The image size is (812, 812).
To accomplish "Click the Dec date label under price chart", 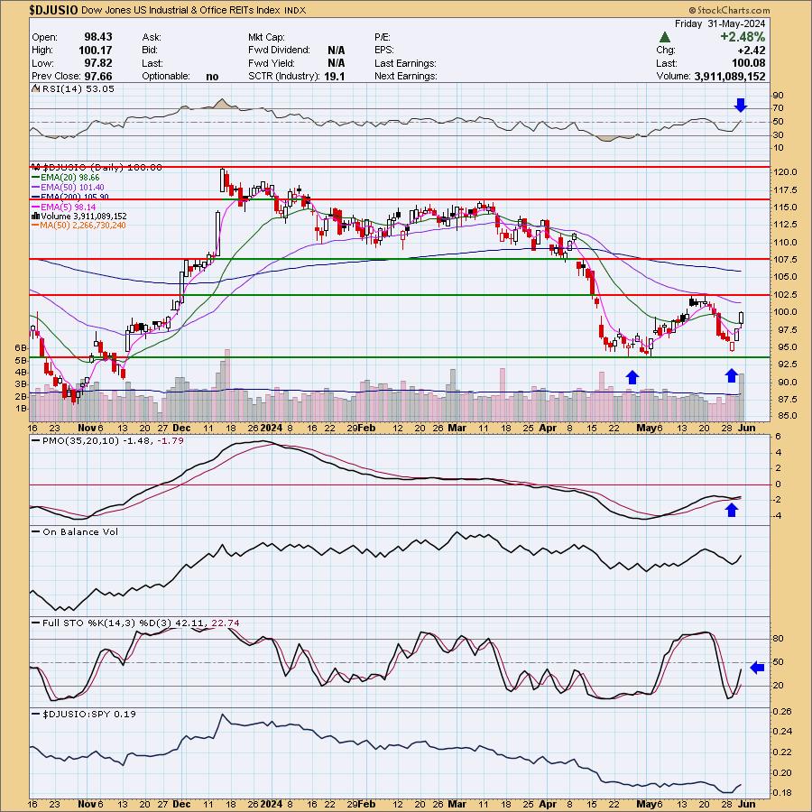I will coord(181,428).
